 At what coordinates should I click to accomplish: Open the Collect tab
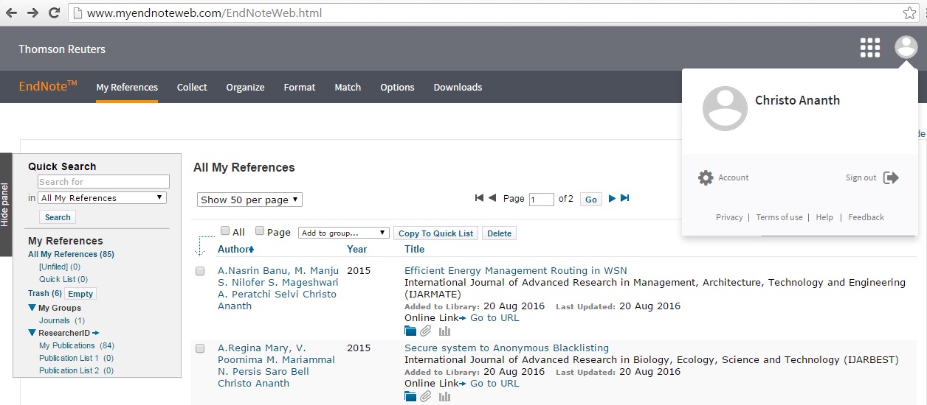(x=192, y=87)
